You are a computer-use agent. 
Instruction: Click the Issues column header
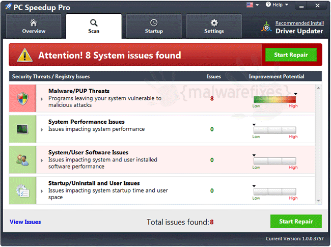pyautogui.click(x=214, y=76)
